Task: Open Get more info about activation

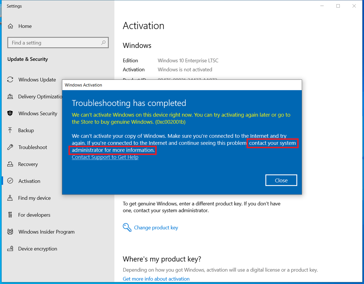Action: 156,279
